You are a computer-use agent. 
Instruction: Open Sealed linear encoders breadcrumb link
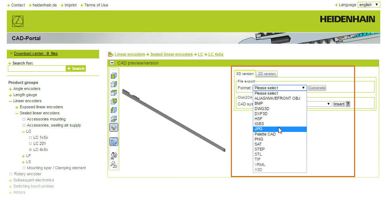[171, 54]
